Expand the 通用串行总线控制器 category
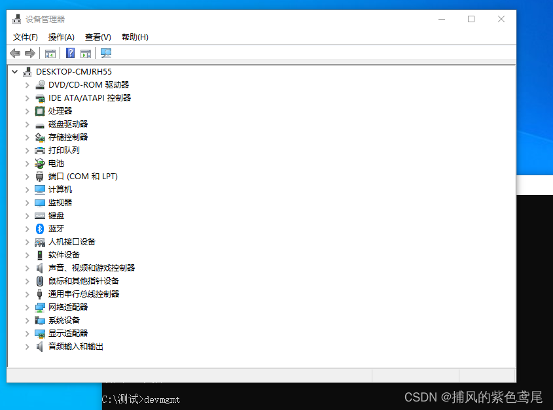The height and width of the screenshot is (410, 553). 27,294
